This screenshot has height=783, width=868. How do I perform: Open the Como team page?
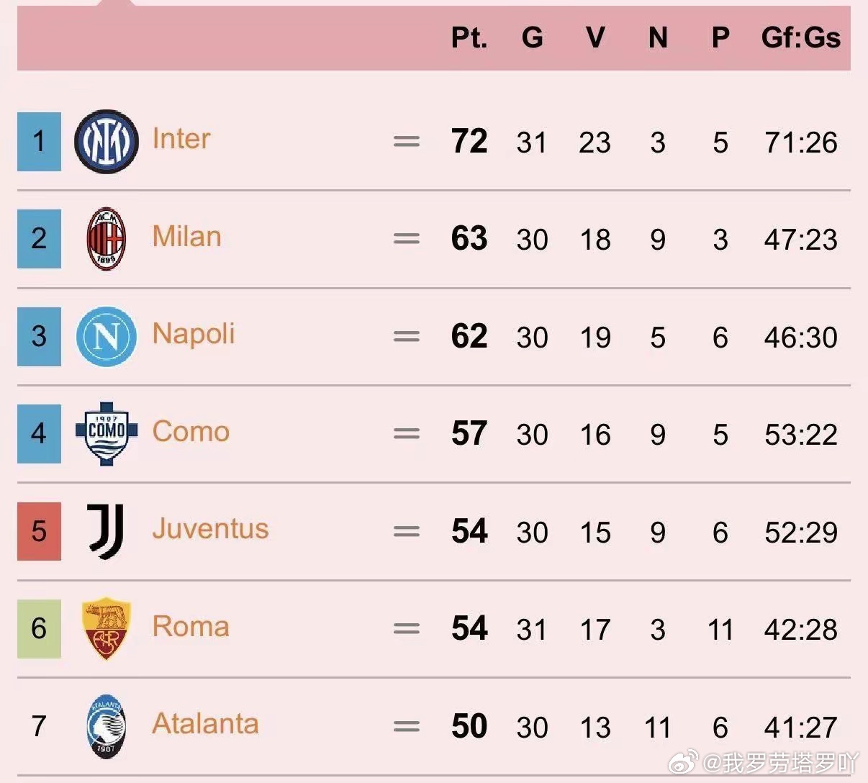tap(191, 431)
